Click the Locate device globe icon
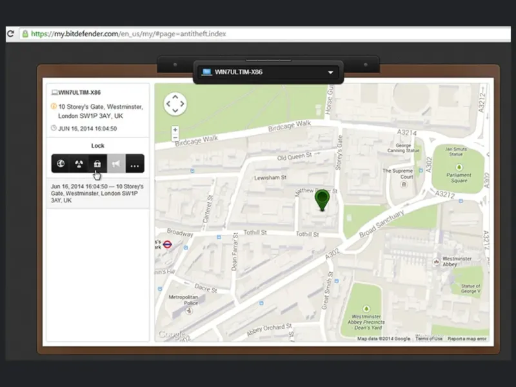The image size is (516, 387). (61, 164)
